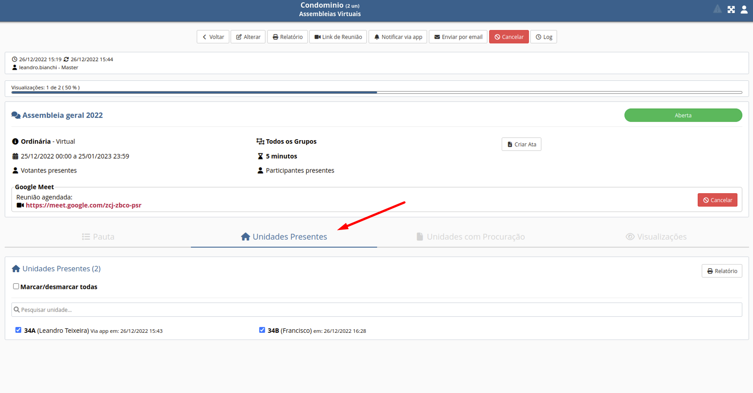Screen dimensions: 753x393
Task: Open the Log history button
Action: click(x=544, y=37)
